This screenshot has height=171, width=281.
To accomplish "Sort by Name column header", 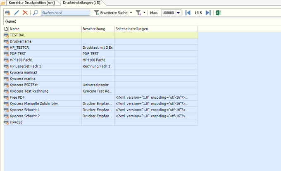I will [x=45, y=29].
